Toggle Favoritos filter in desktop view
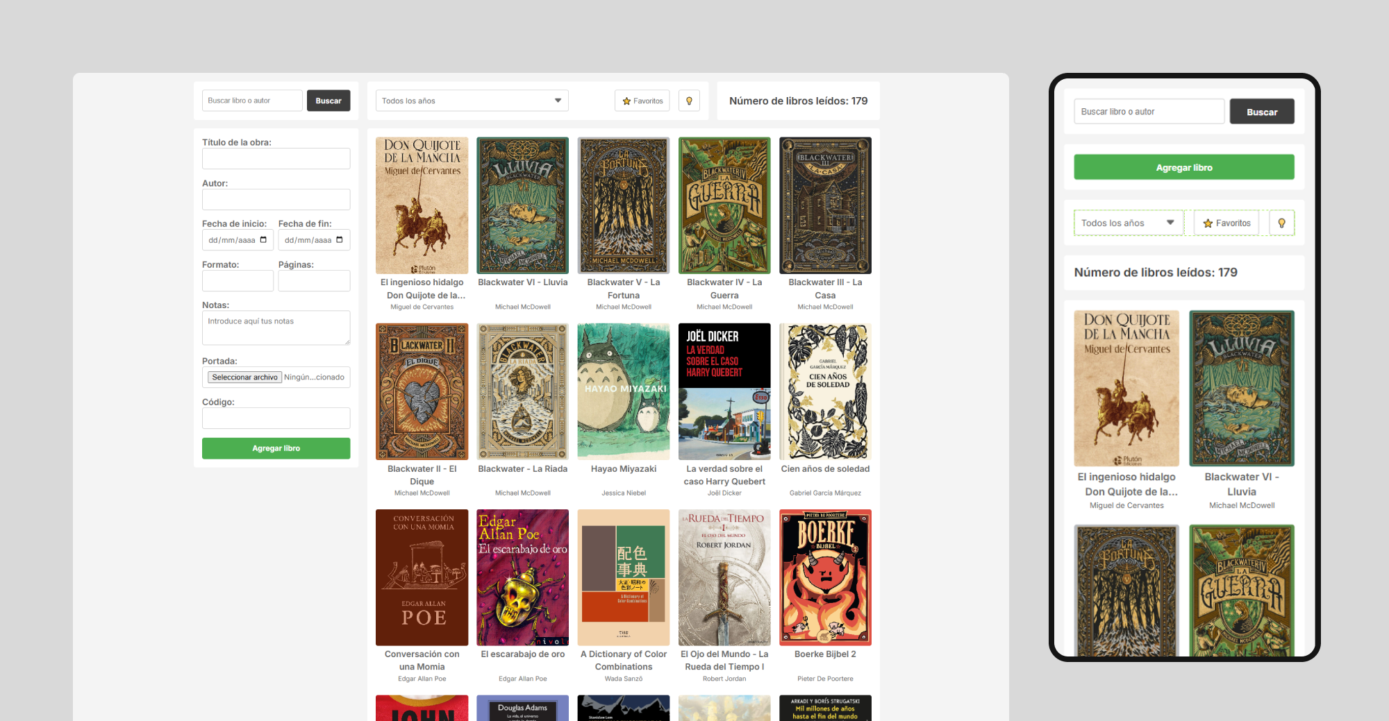Screen dimensions: 1389x721 click(642, 101)
